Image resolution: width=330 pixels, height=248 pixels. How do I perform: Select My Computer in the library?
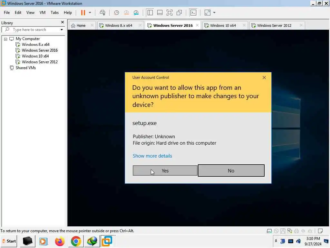tap(28, 39)
